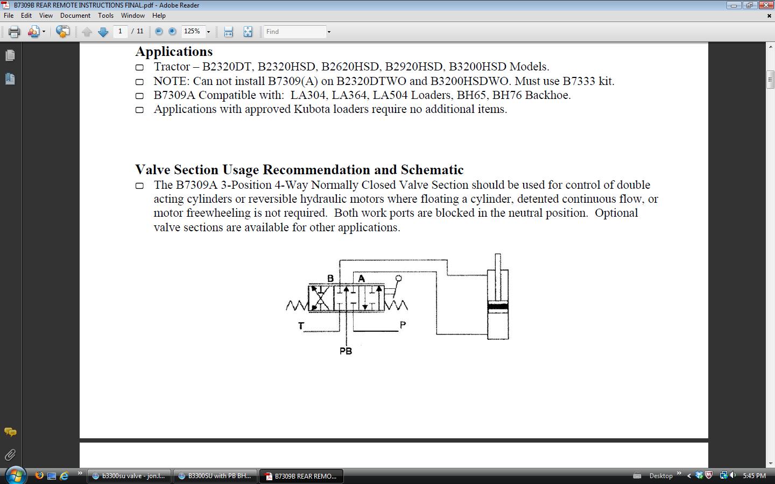This screenshot has width=775, height=484.
Task: Open the Document menu
Action: (x=75, y=16)
